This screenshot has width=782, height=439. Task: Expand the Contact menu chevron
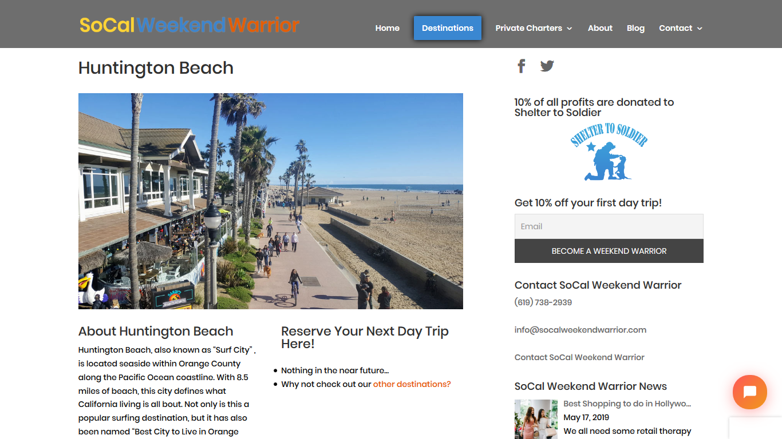pyautogui.click(x=700, y=29)
